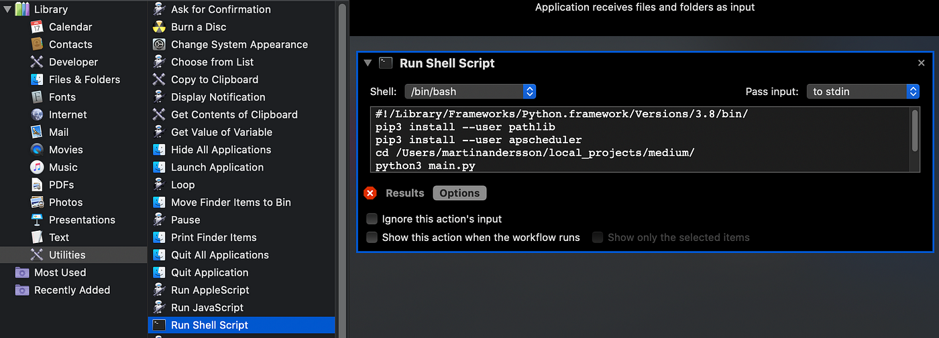939x338 pixels.
Task: Select the Pause action
Action: (185, 220)
